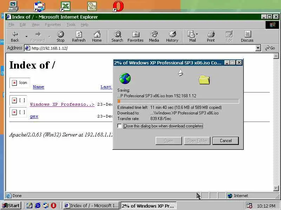The height and width of the screenshot is (210, 281).
Task: Open the Outlook Express Quick Launch icon
Action: (46, 205)
